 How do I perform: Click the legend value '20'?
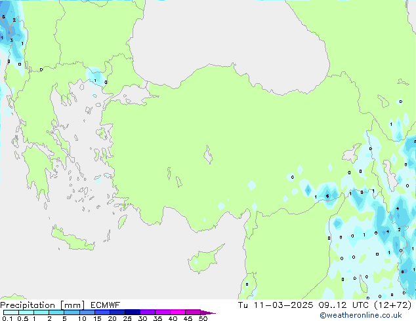(x=112, y=318)
